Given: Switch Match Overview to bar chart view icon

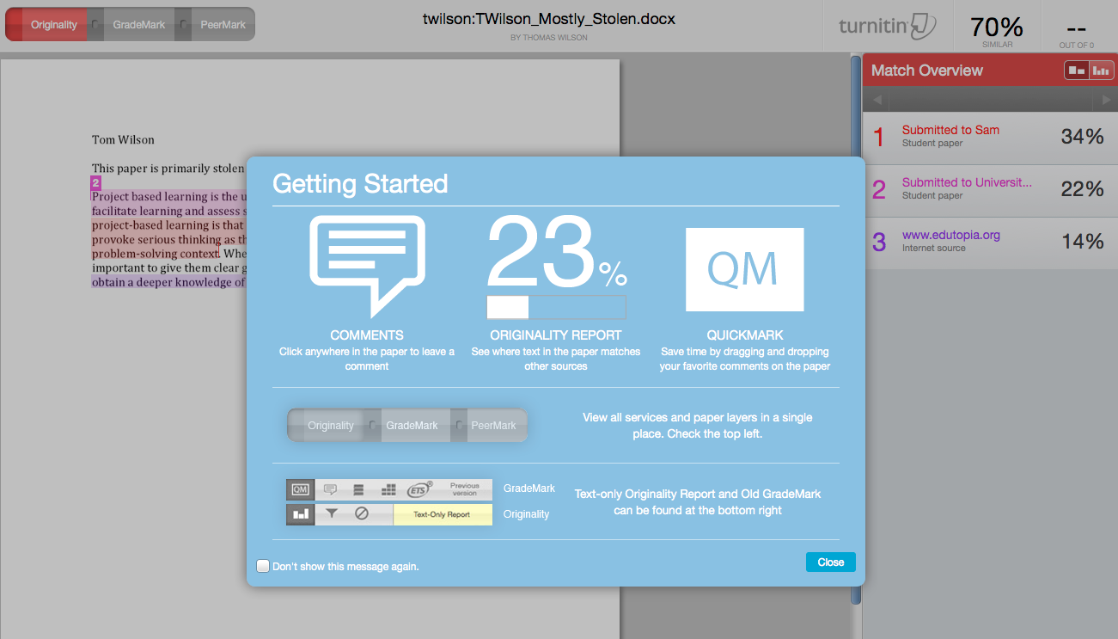Looking at the screenshot, I should [1101, 71].
